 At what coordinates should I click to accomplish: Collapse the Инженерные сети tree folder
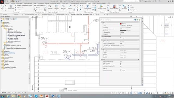(x=2, y=27)
